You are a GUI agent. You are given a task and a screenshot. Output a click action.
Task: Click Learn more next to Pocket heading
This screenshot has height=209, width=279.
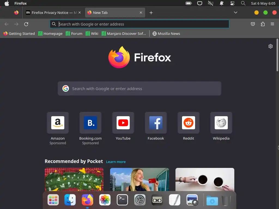pos(116,162)
